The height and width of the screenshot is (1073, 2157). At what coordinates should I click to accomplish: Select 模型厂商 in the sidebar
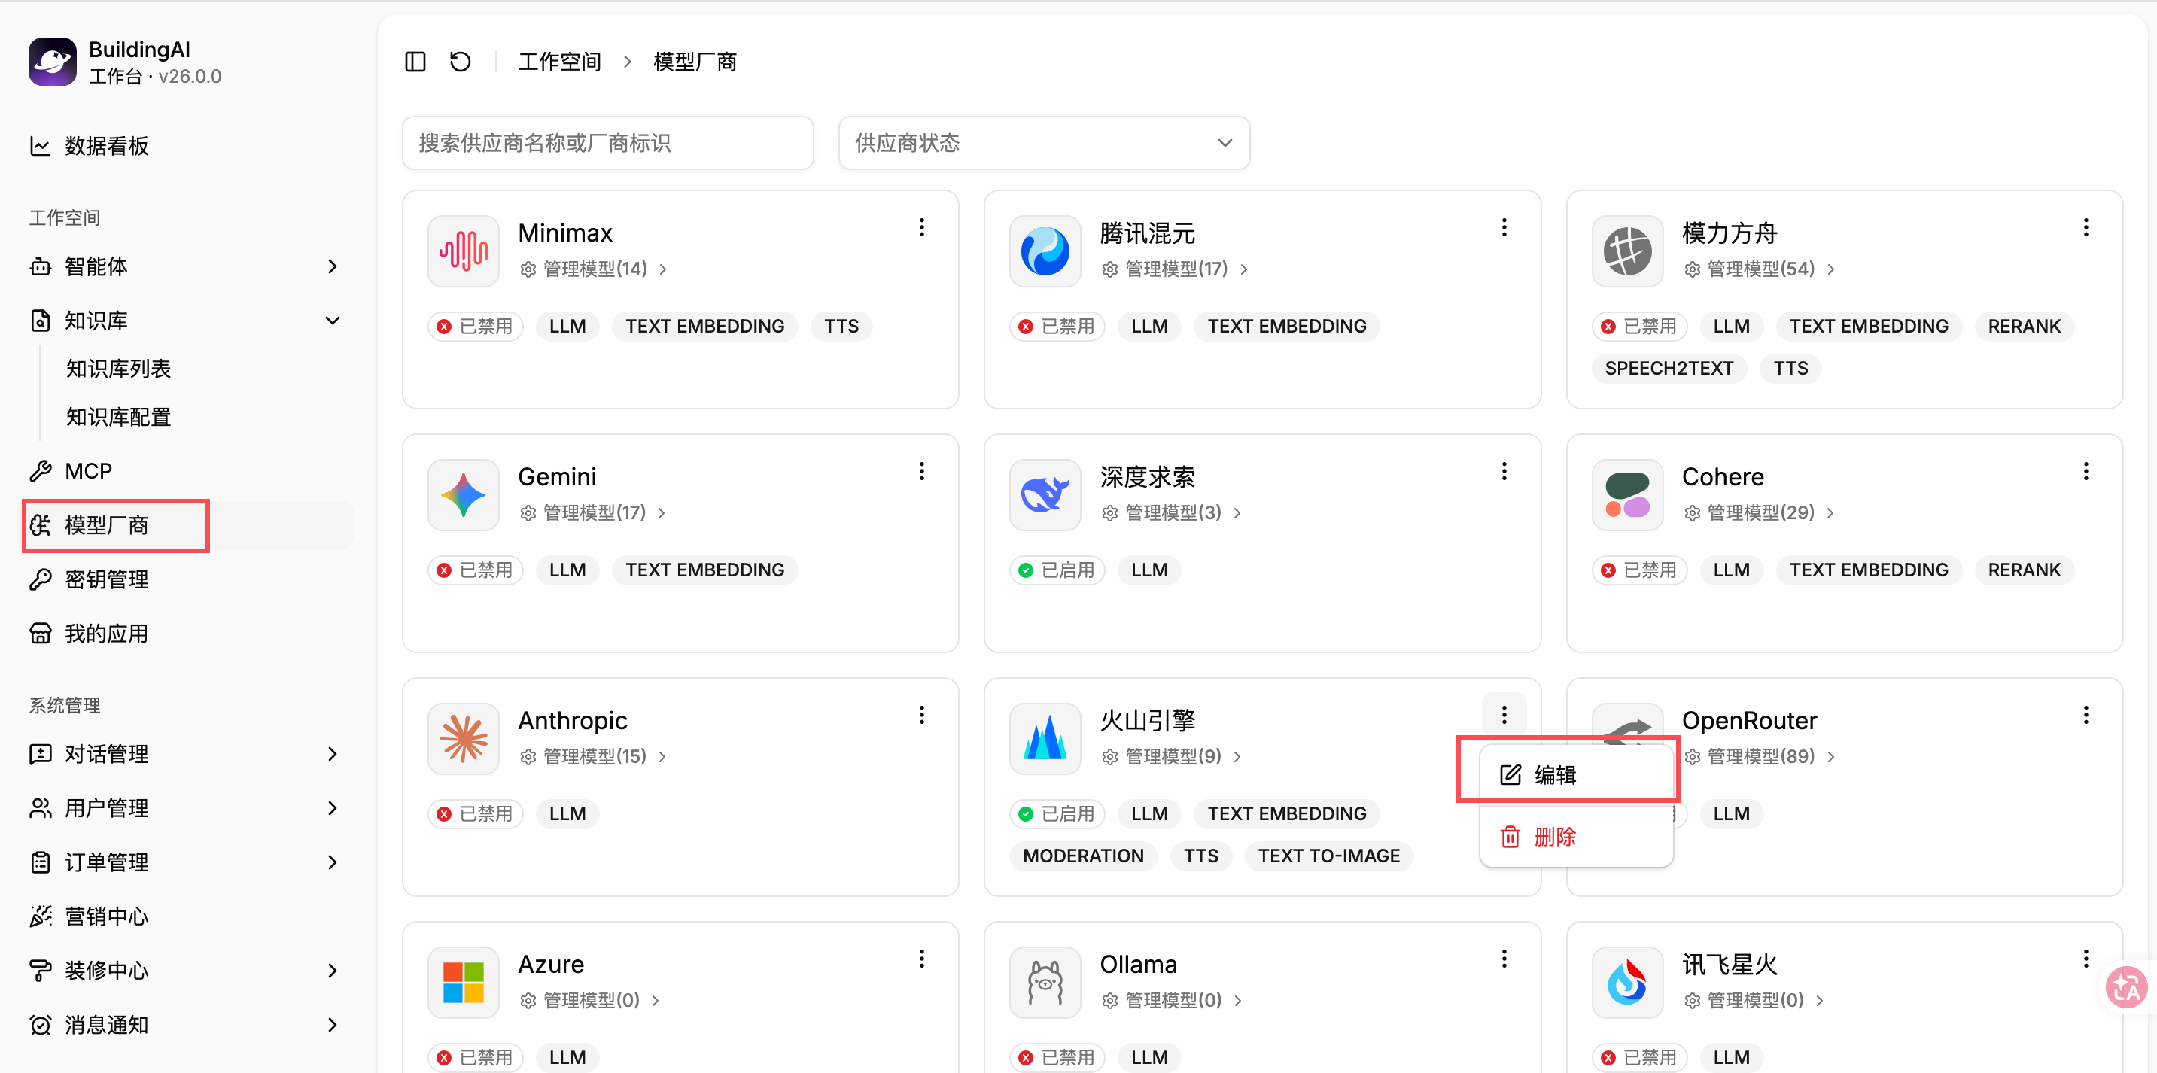(189, 526)
